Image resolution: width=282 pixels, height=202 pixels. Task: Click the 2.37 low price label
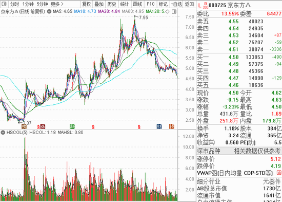tap(27, 123)
